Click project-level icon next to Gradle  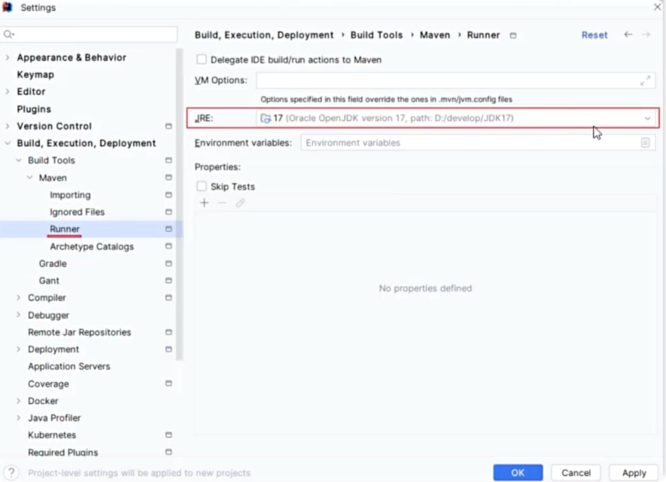point(168,264)
